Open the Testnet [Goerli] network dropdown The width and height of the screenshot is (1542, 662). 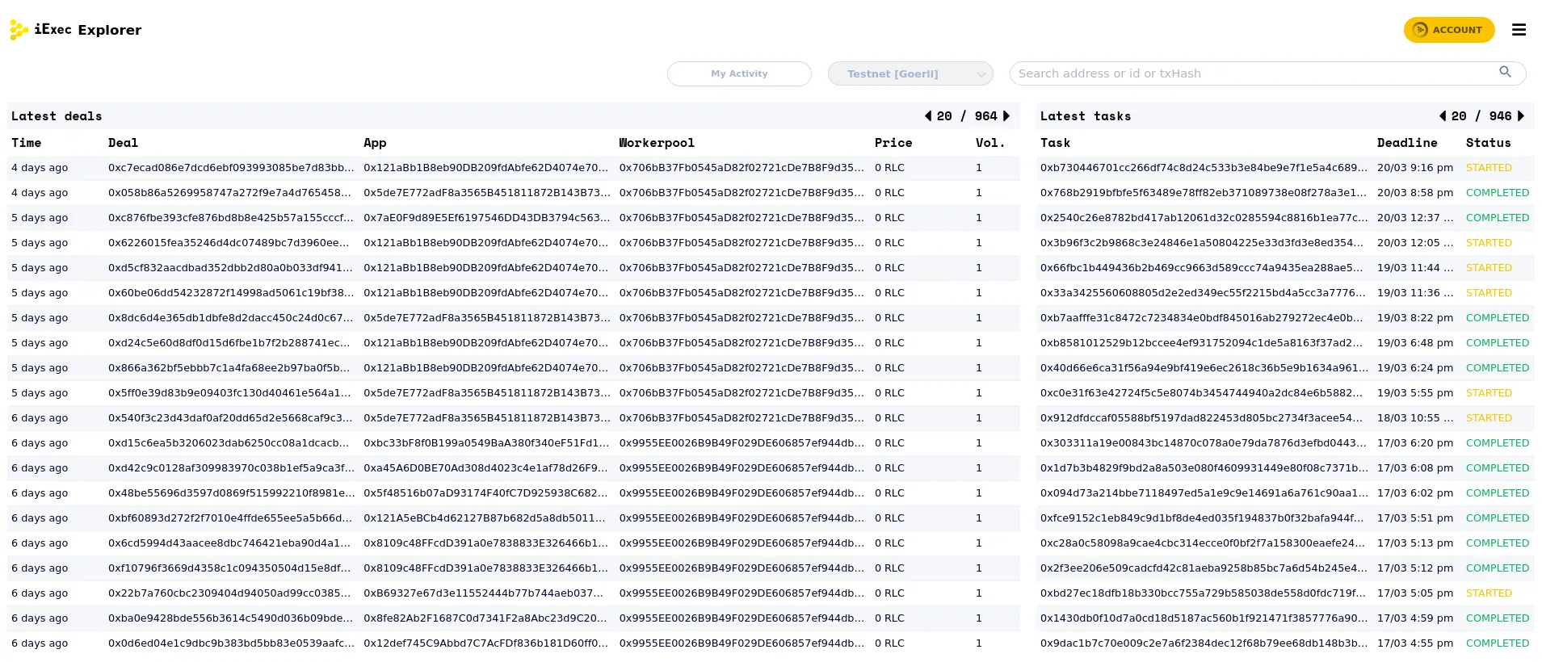click(910, 73)
